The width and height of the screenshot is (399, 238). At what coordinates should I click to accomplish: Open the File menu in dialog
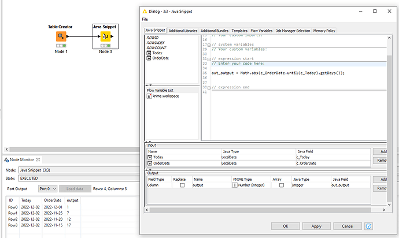tap(145, 19)
